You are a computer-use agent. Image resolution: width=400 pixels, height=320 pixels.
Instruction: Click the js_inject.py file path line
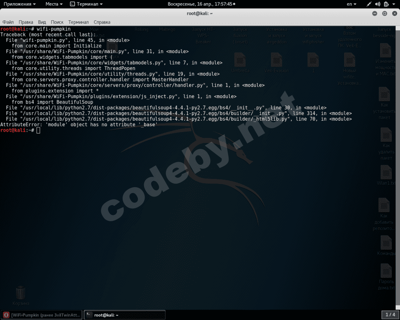tap(121, 97)
